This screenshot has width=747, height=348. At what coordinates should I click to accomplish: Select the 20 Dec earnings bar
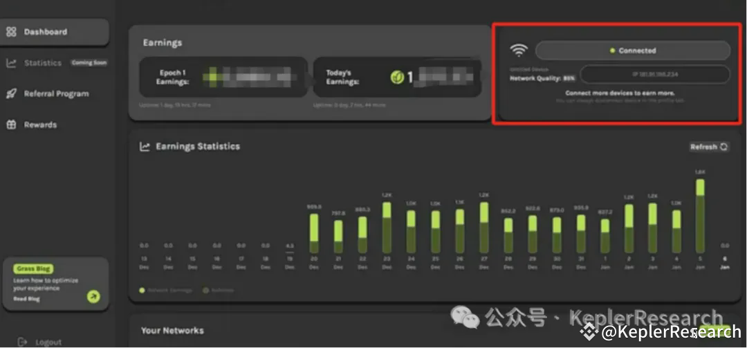[x=313, y=233]
